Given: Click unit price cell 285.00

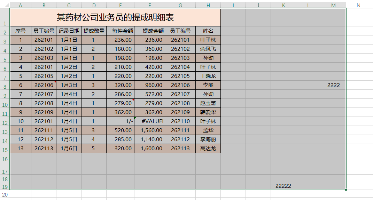Looking at the screenshot, I should (121, 139).
